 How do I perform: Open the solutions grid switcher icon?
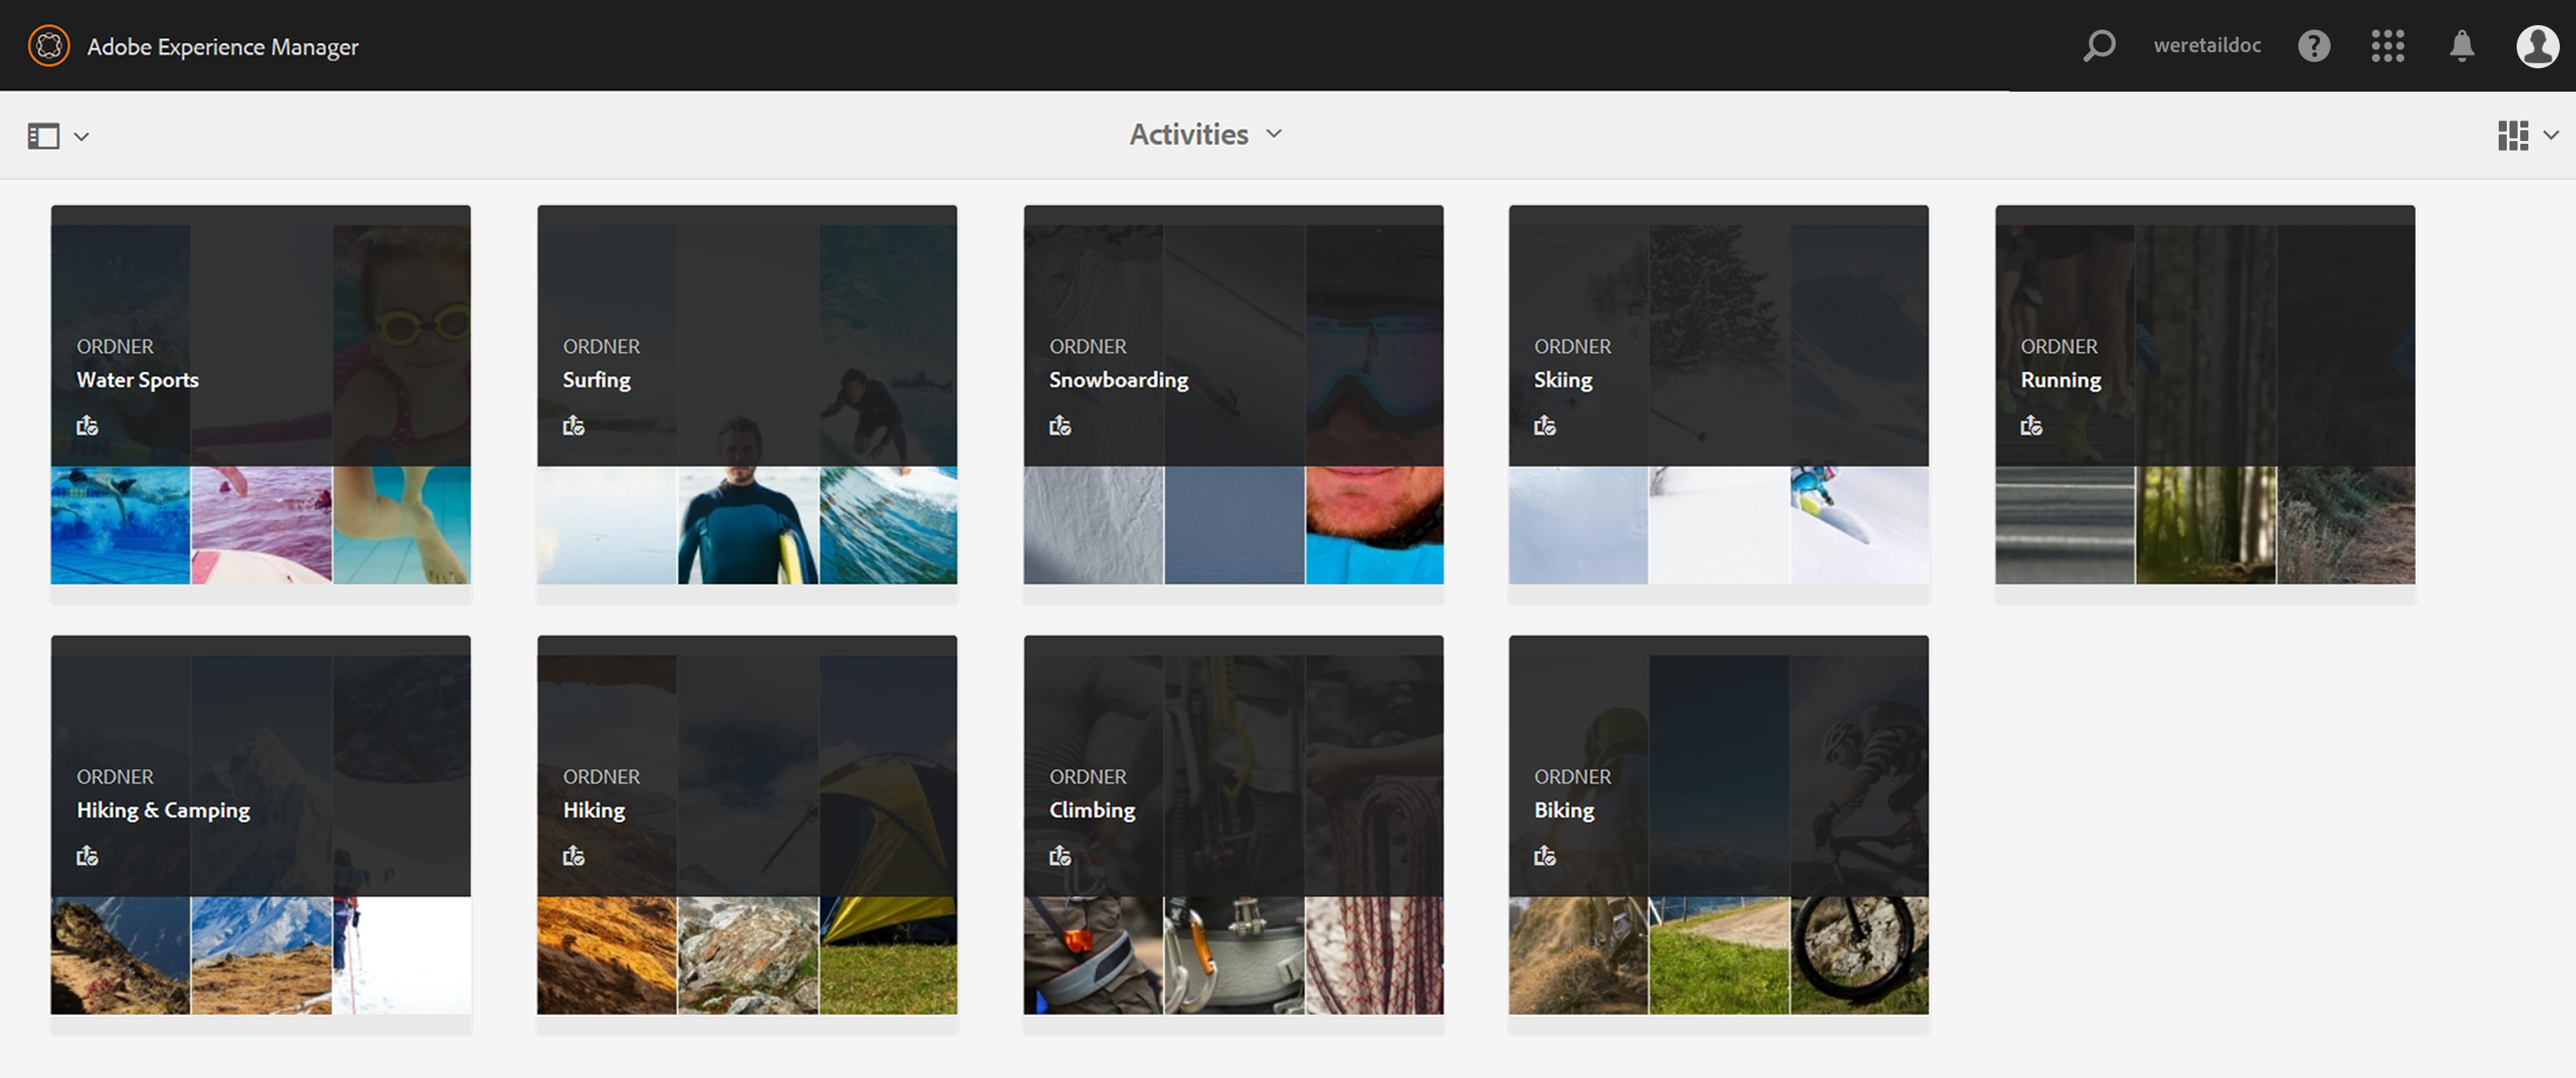point(2387,46)
